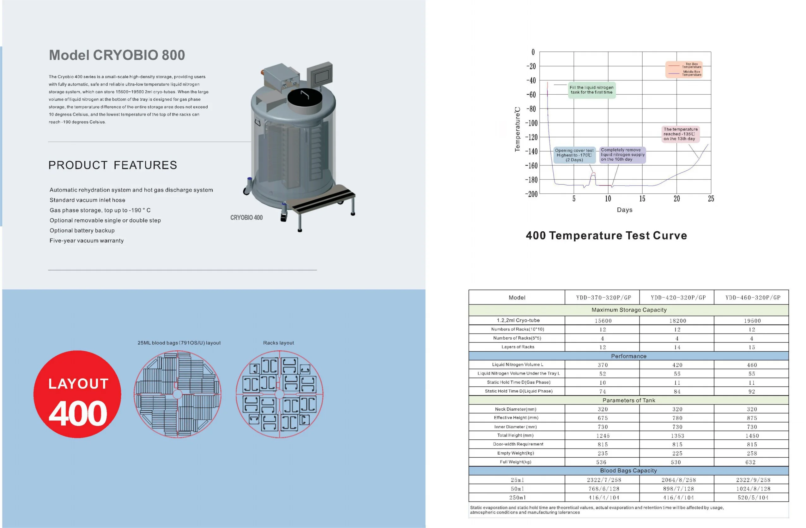The width and height of the screenshot is (806, 528).
Task: Click the 'Racks layout' caption
Action: pyautogui.click(x=278, y=343)
